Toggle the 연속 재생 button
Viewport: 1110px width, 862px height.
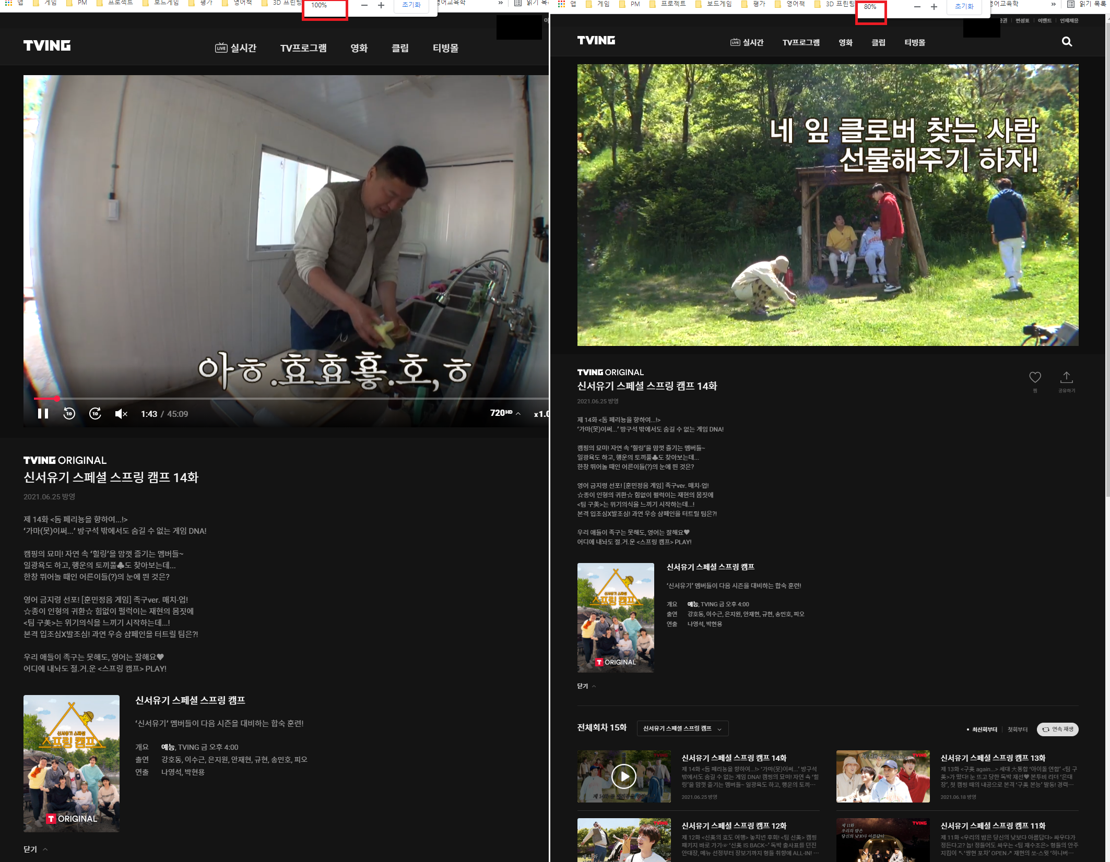[x=1058, y=729]
